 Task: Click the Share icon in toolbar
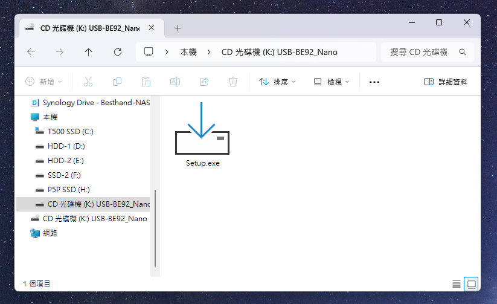pyautogui.click(x=204, y=82)
